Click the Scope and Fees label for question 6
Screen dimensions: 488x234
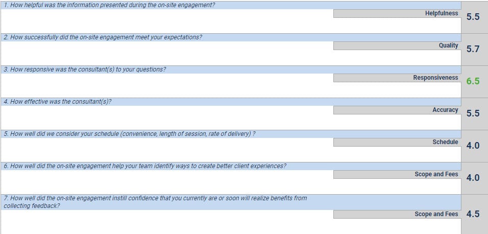[x=397, y=174]
